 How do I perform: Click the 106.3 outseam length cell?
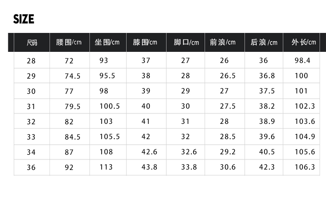click(305, 167)
